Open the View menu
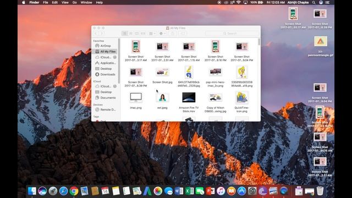The image size is (352, 198). point(65,2)
